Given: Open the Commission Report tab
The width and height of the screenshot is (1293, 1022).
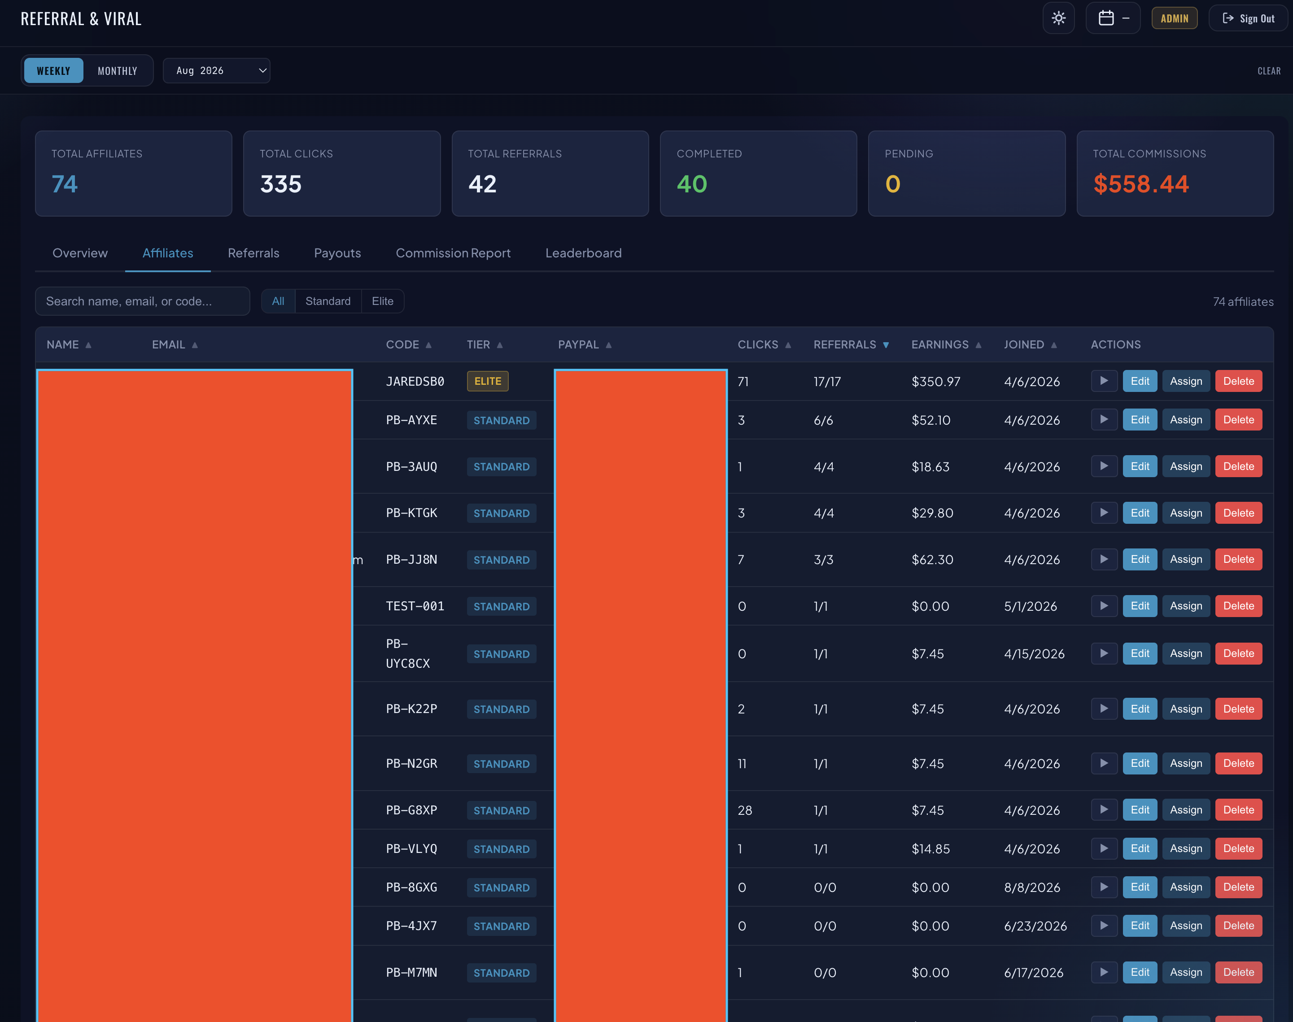Looking at the screenshot, I should (453, 253).
